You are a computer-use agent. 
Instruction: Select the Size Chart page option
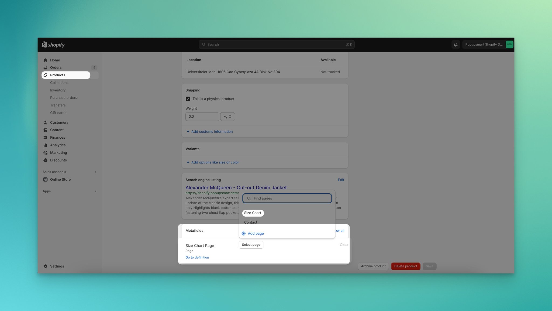(253, 213)
